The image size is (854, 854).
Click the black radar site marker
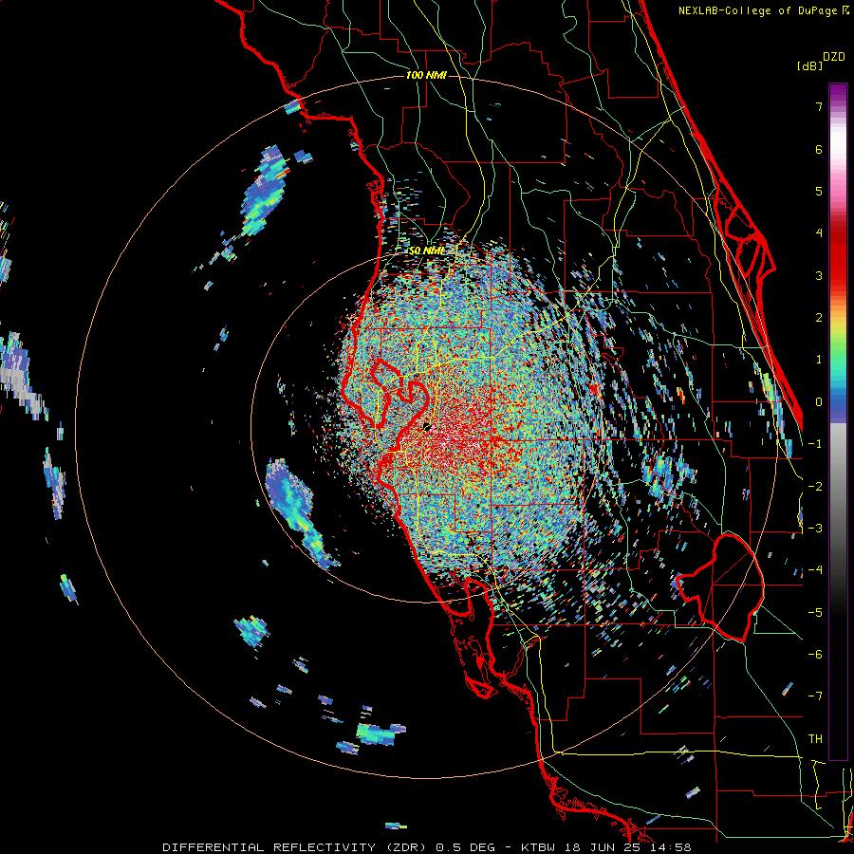pyautogui.click(x=426, y=426)
